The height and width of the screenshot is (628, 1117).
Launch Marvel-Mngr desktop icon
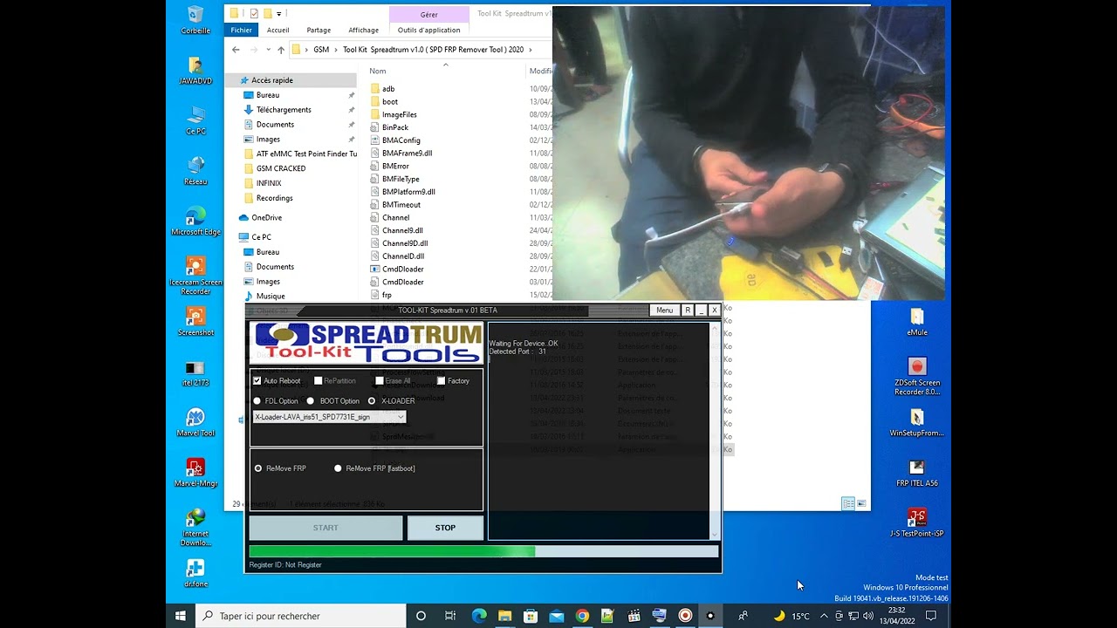(x=195, y=474)
